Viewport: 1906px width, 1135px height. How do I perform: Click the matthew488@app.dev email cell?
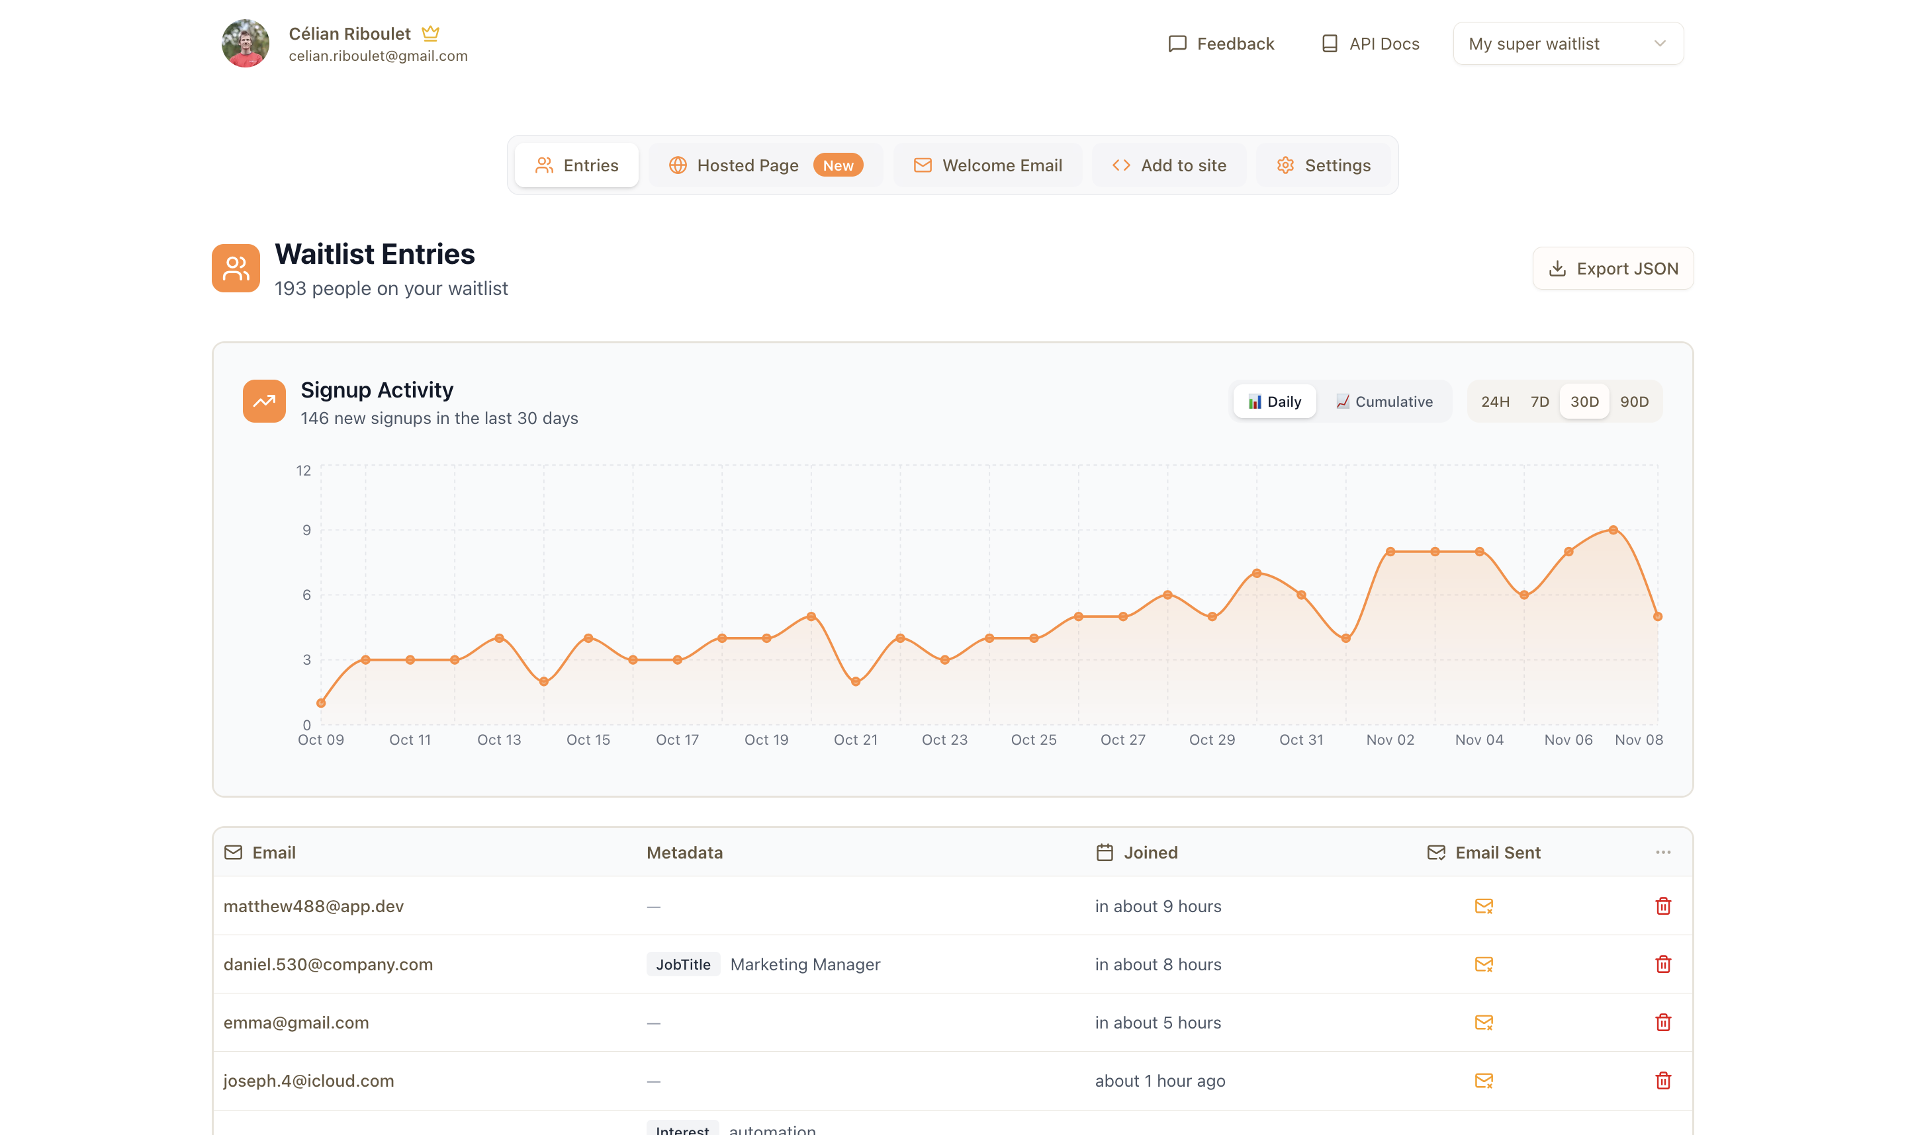(313, 905)
